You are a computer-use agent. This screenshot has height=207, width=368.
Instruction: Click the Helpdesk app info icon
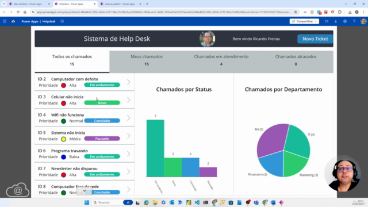click(62, 21)
